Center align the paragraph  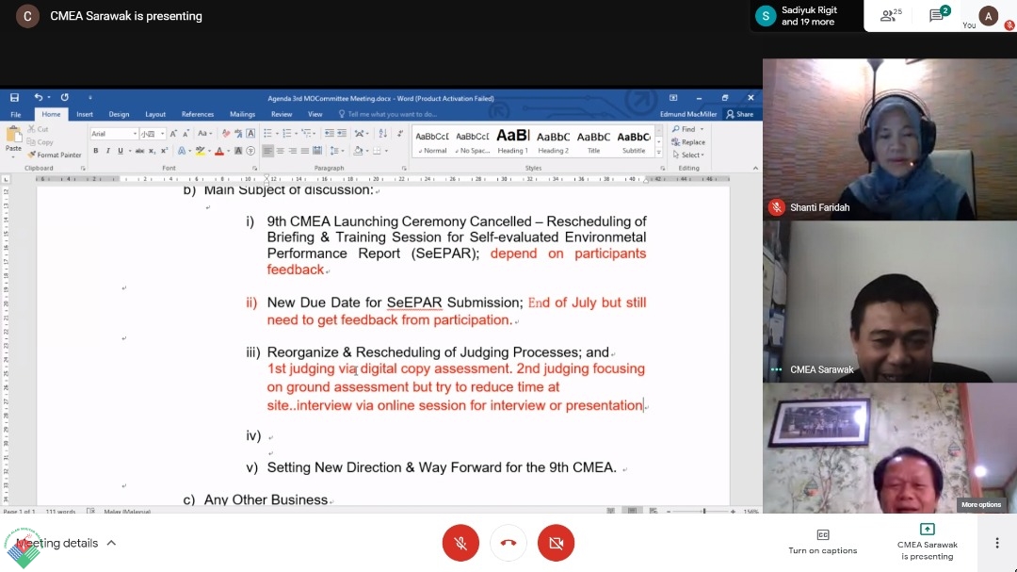281,151
